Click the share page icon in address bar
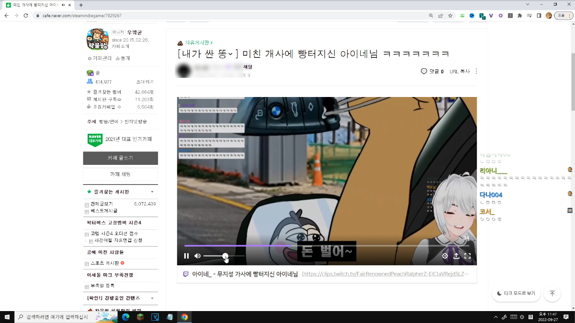This screenshot has width=575, height=323. 440,15
